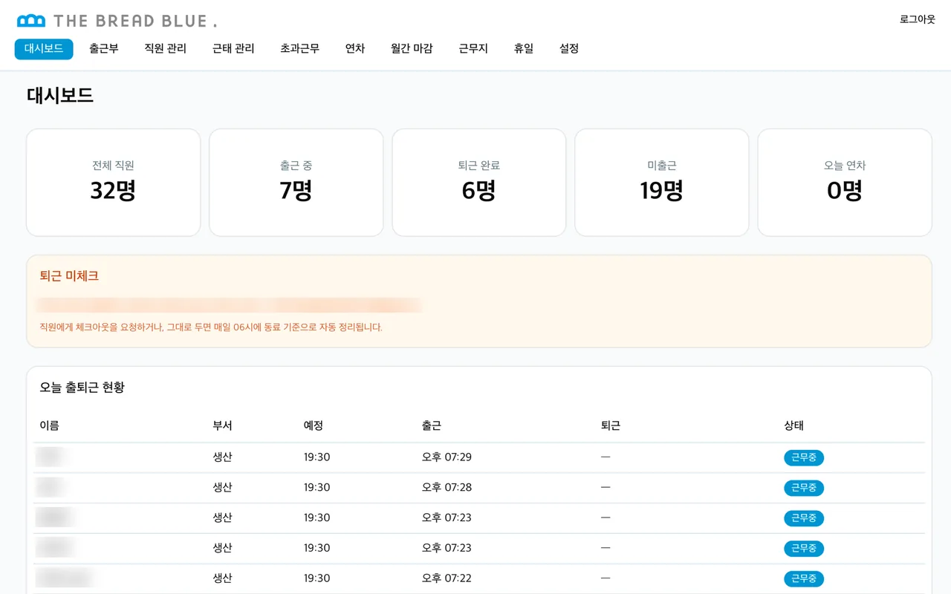This screenshot has height=594, width=951.
Task: Click THE BREAD BLUE brand text
Action: tap(136, 21)
